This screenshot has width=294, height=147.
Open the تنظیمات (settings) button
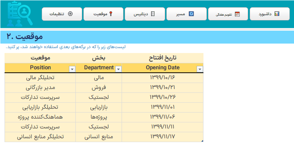point(62,14)
